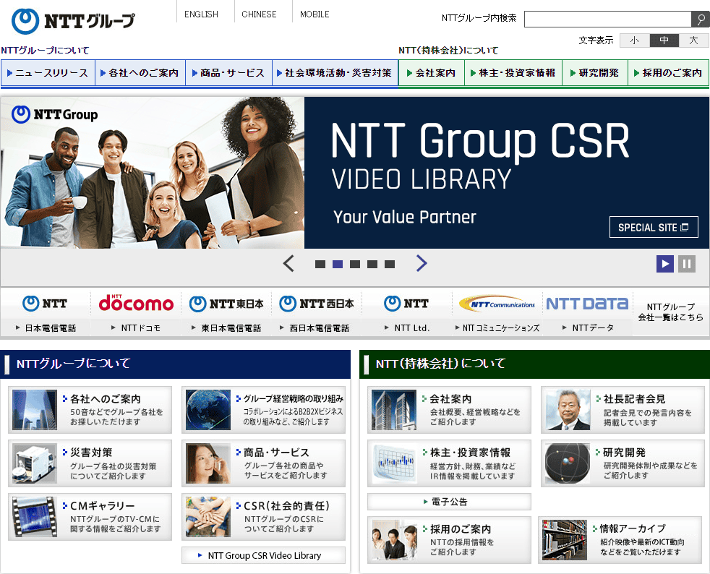Viewport: 710px width, 574px height.
Task: Select the NTT West Japan (西日本) logo
Action: coord(317,304)
